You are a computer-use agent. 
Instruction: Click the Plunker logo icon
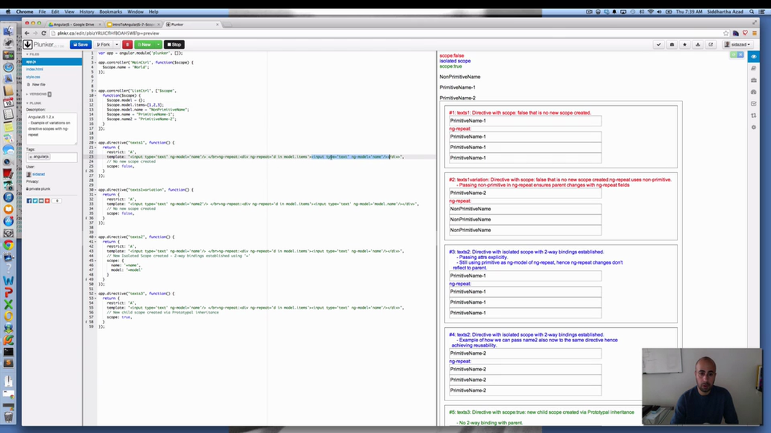tap(28, 45)
